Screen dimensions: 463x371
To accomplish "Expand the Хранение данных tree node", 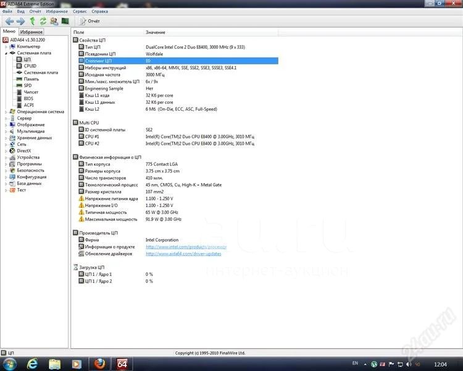I will (6, 138).
